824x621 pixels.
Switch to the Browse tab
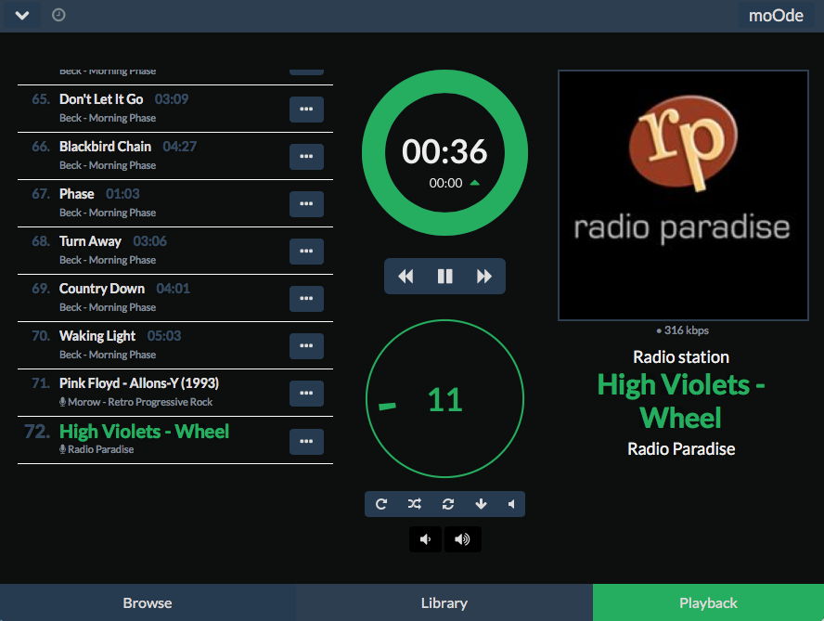click(148, 602)
